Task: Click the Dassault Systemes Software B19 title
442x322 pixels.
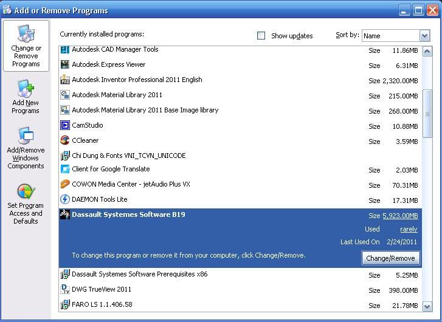Action: pos(128,214)
